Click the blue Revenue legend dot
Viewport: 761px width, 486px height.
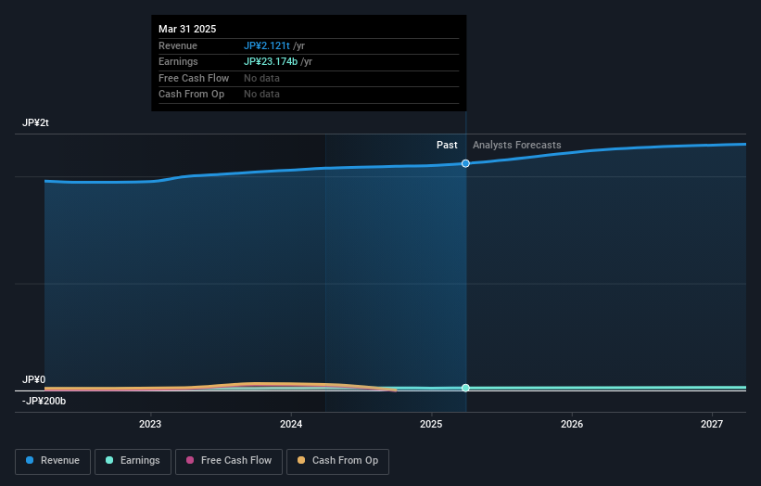[30, 460]
